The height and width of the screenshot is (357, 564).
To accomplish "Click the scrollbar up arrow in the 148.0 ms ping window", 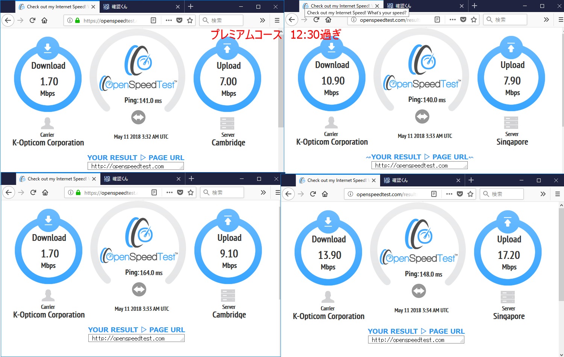I will point(561,205).
